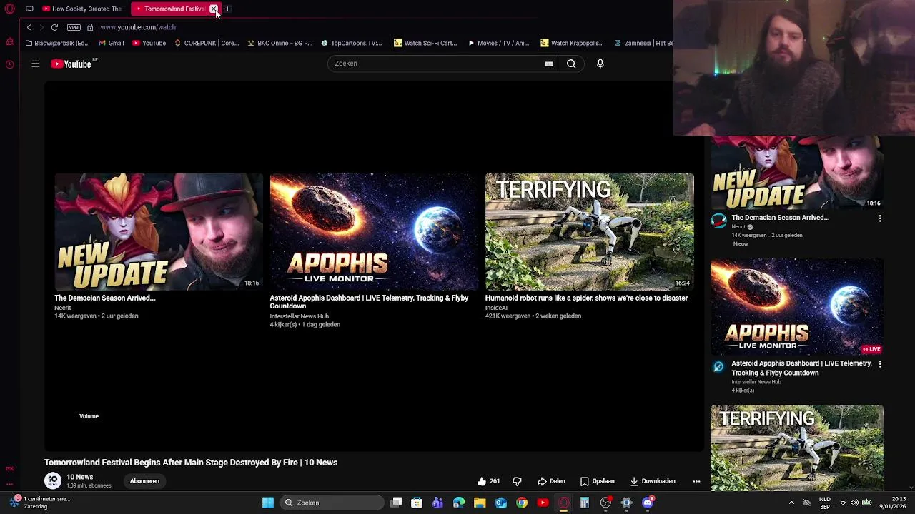Open the Gmail bookmark
Viewport: 915px width, 514px height.
pos(112,43)
